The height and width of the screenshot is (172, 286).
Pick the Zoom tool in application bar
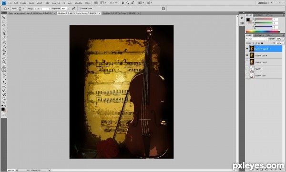pos(127,3)
